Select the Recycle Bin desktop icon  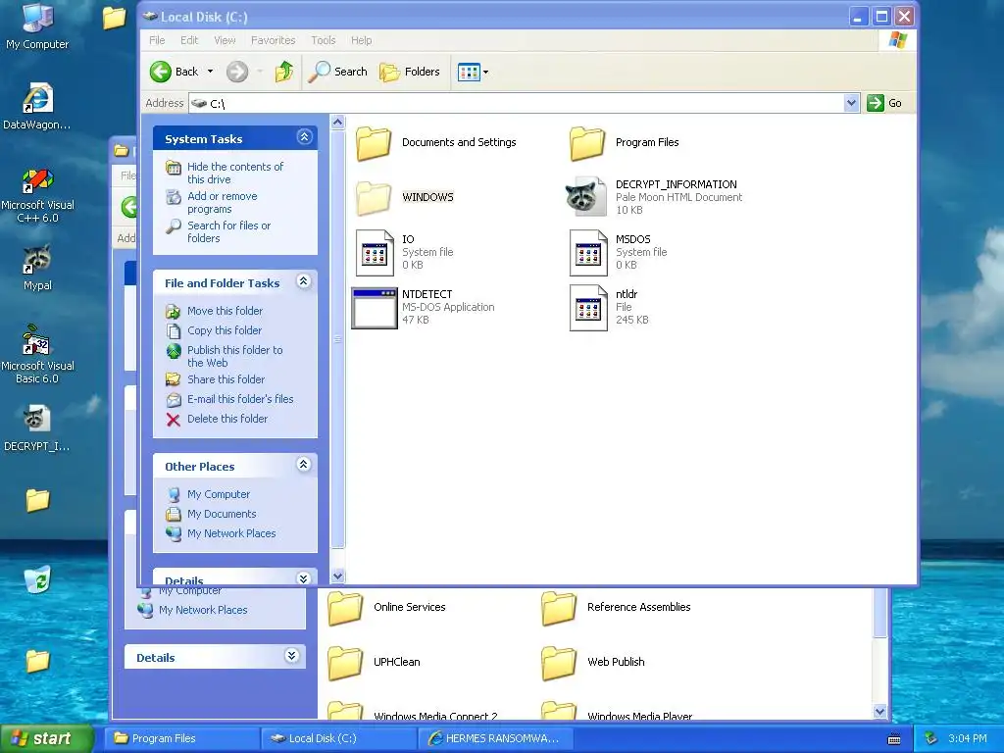[x=37, y=578]
